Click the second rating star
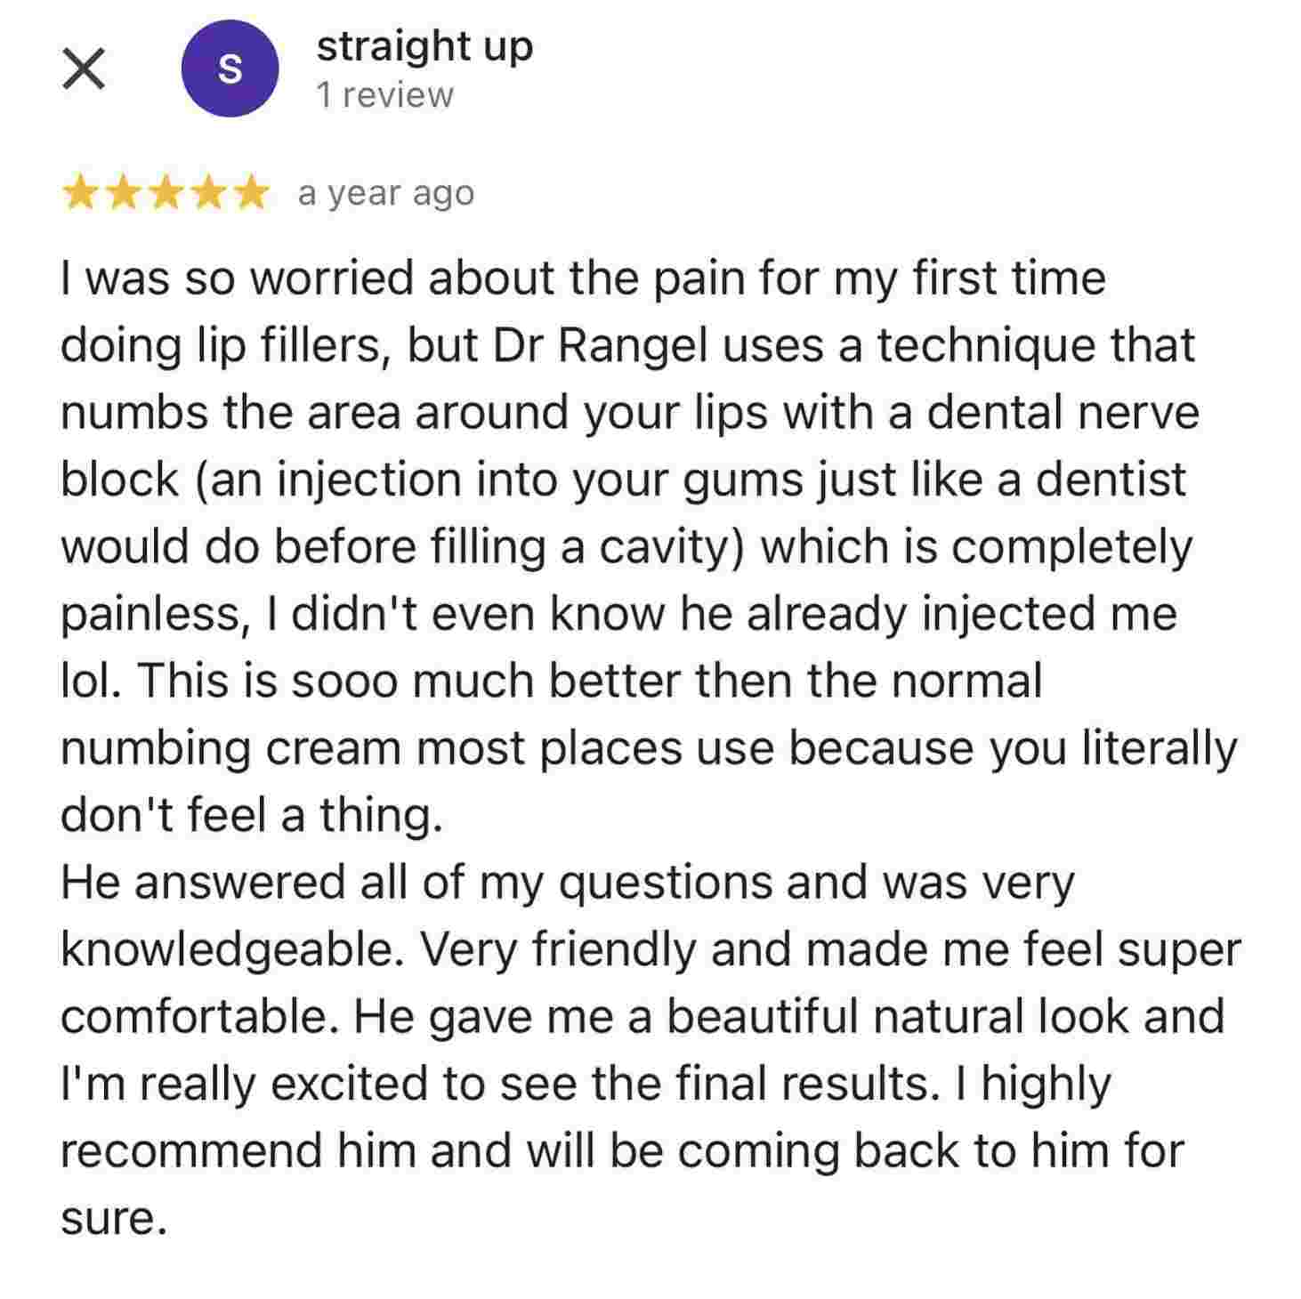The height and width of the screenshot is (1299, 1301). pos(124,193)
